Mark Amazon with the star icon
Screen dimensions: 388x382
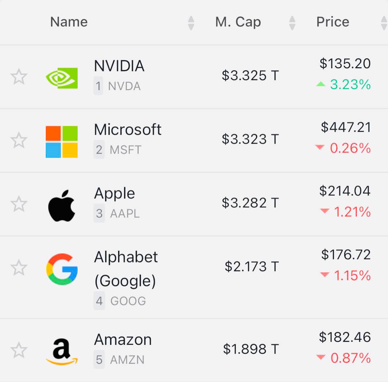click(19, 351)
